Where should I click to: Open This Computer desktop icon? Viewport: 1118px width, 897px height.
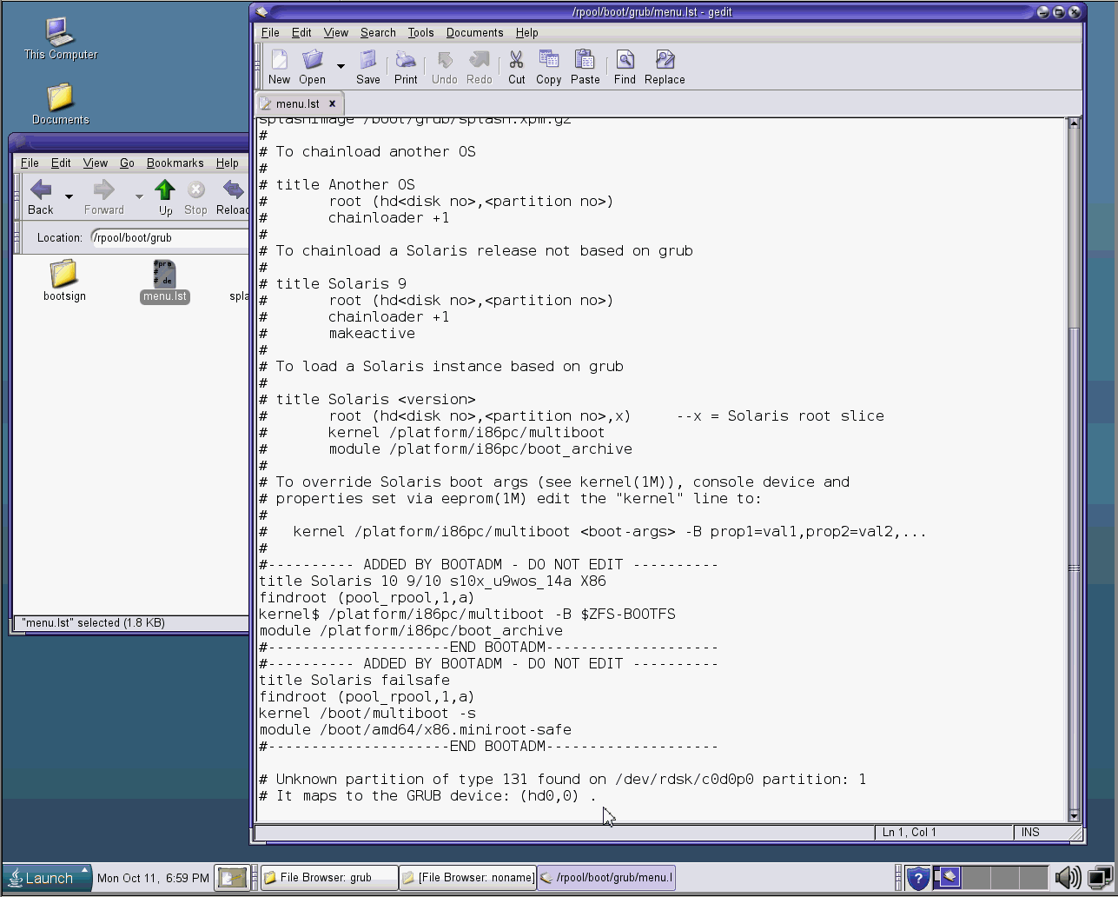click(61, 38)
